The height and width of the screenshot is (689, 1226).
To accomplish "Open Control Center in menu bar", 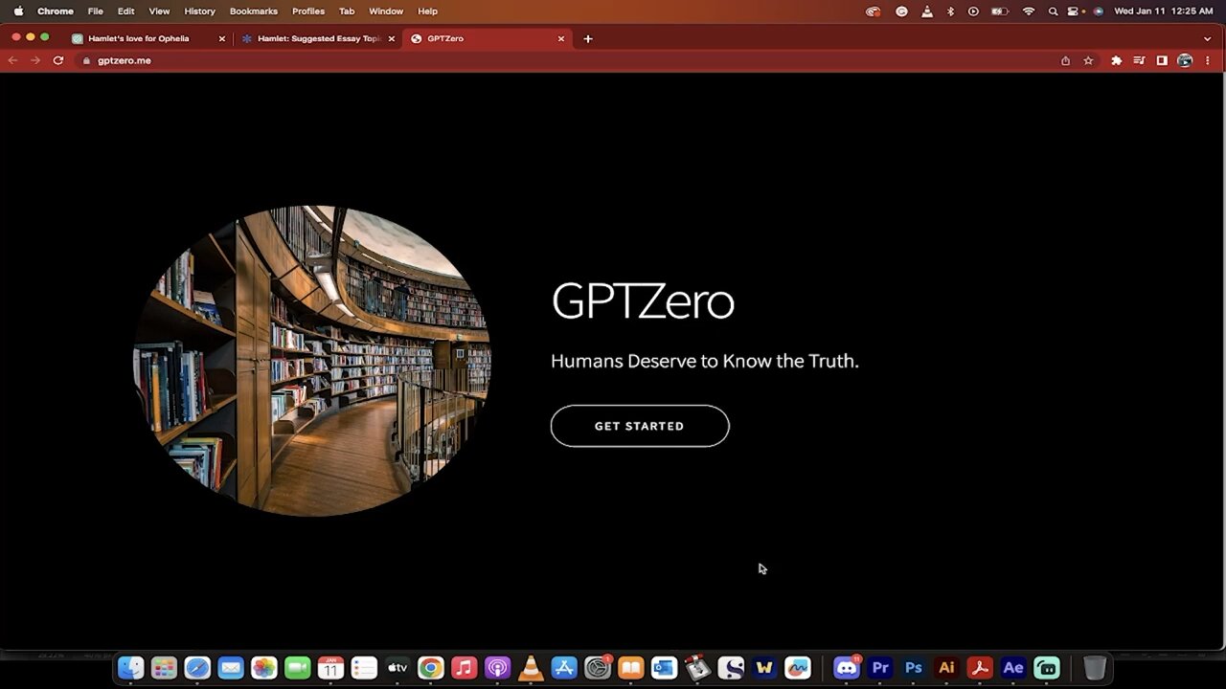I will click(1075, 11).
